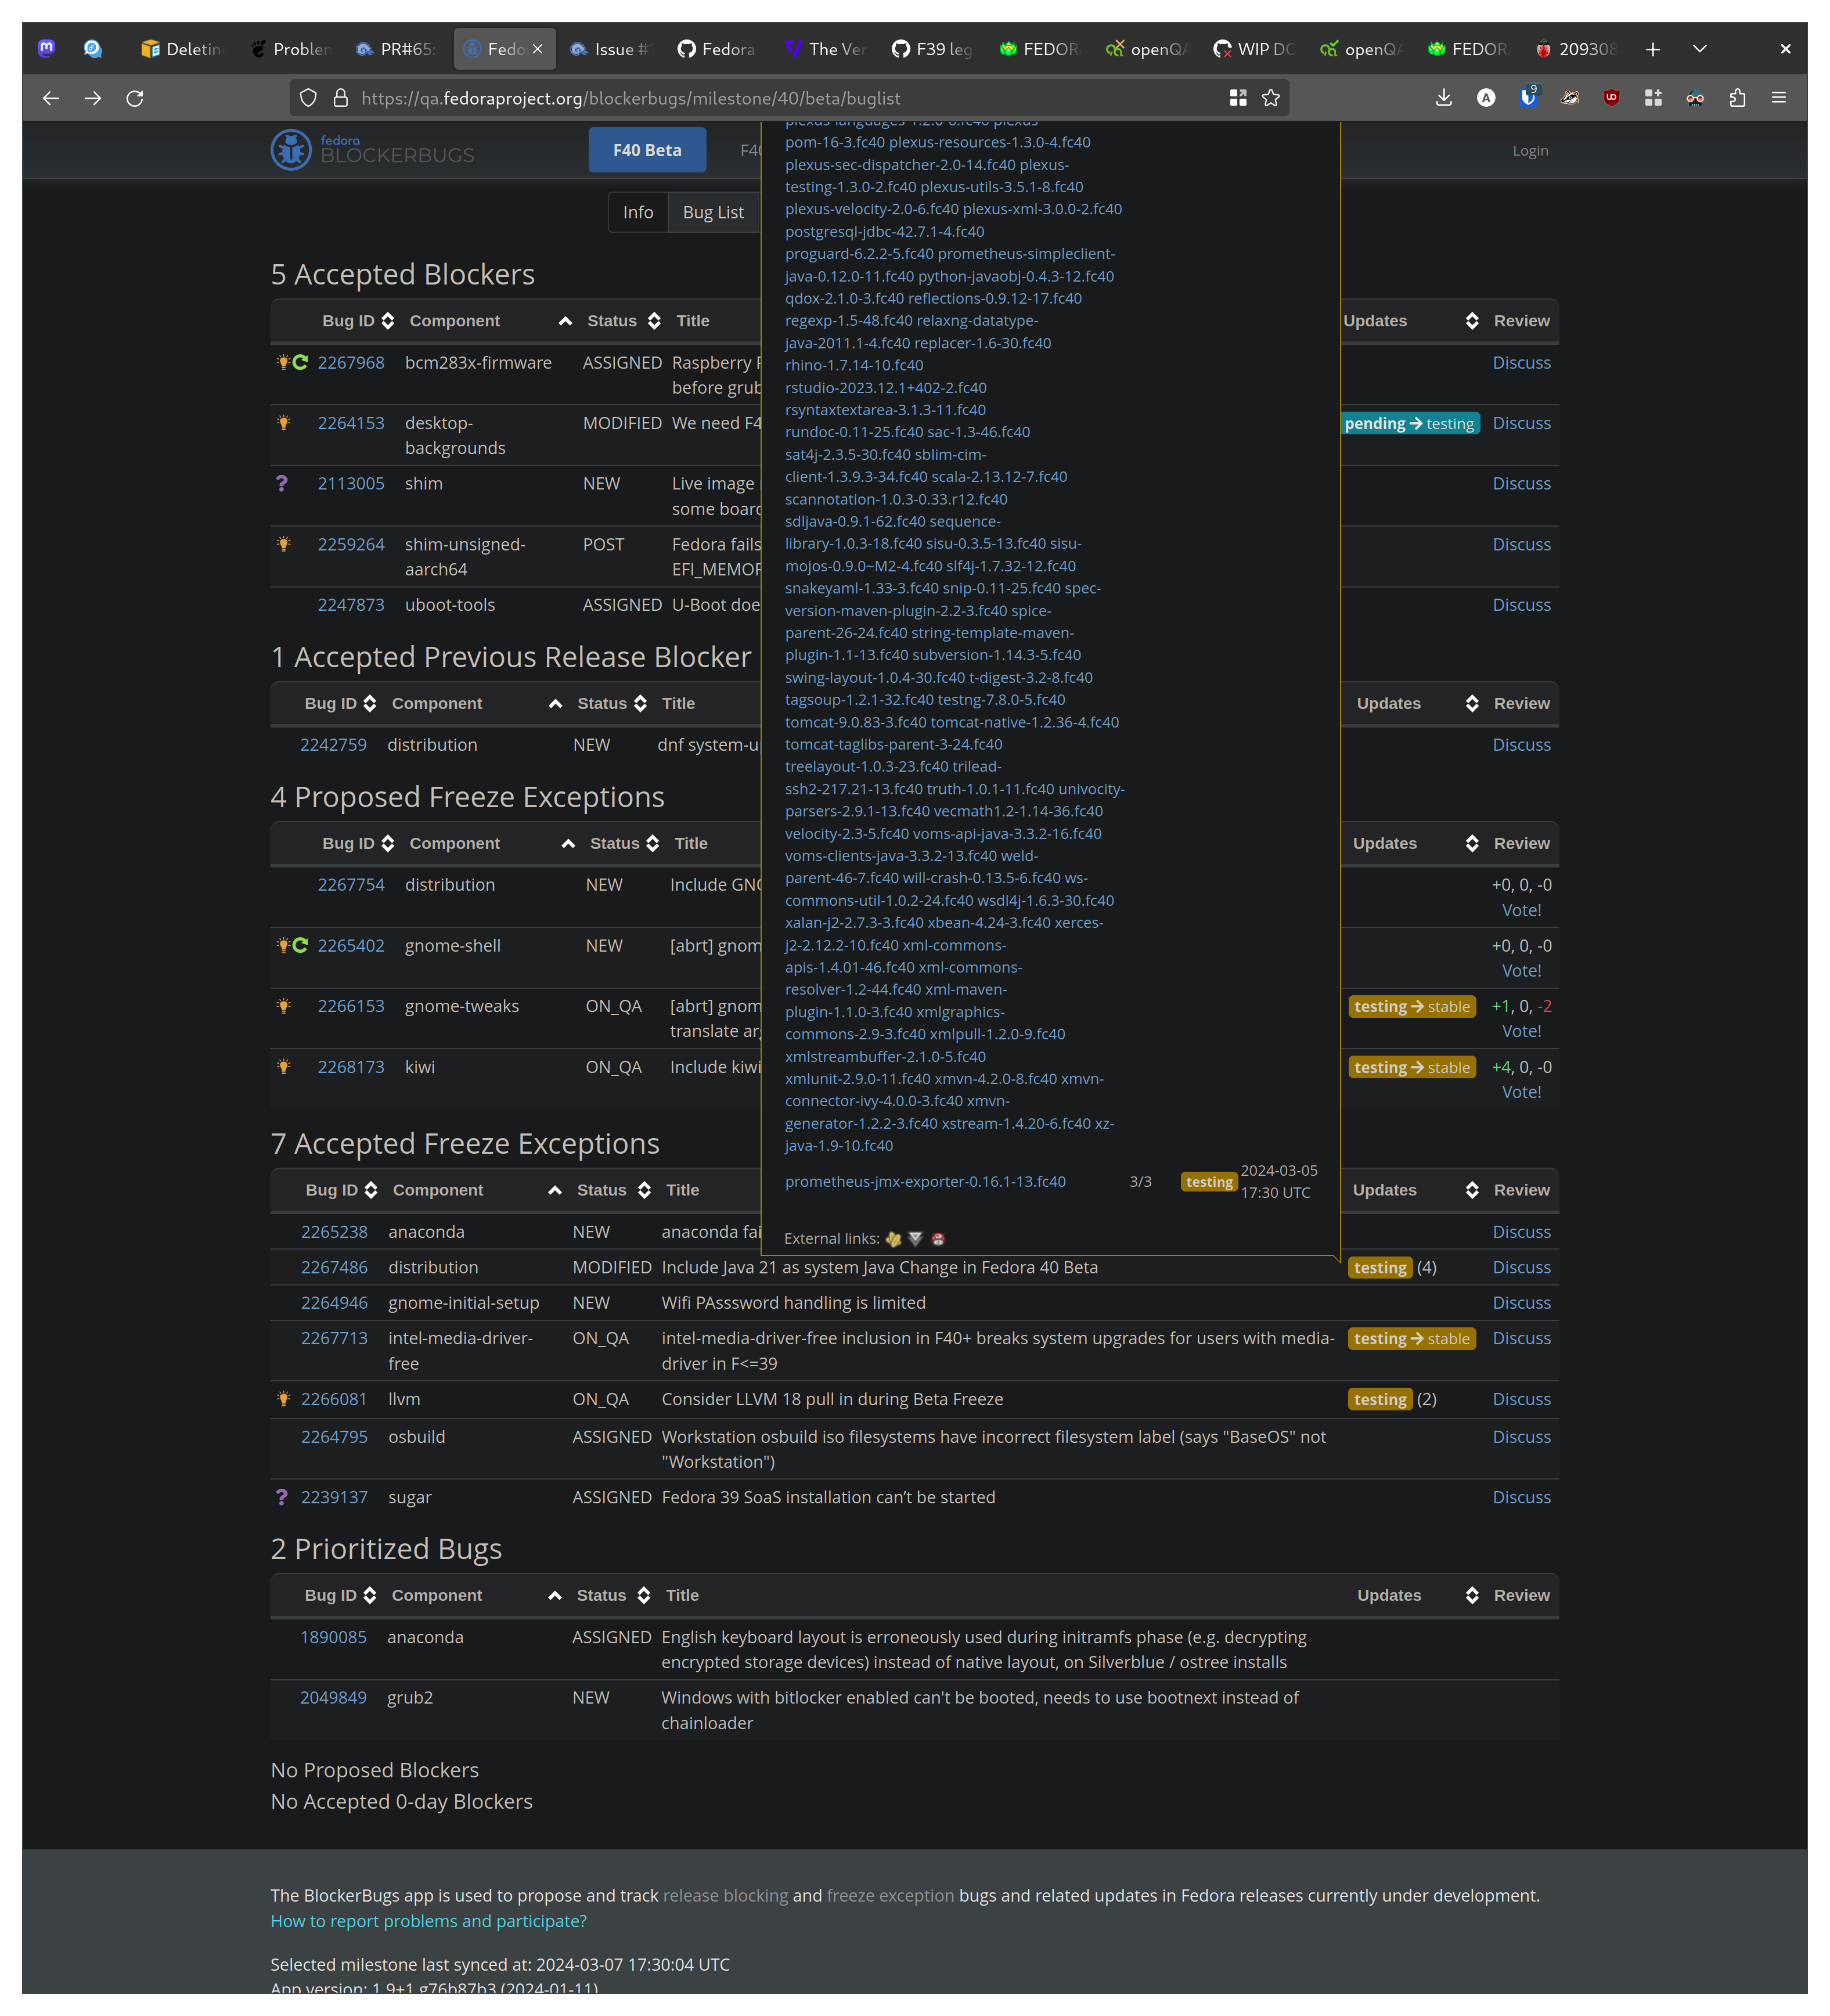Open prometheus-jmx-exporter-0.16.1-13.fc40 package link
The height and width of the screenshot is (2016, 1830).
pyautogui.click(x=925, y=1182)
